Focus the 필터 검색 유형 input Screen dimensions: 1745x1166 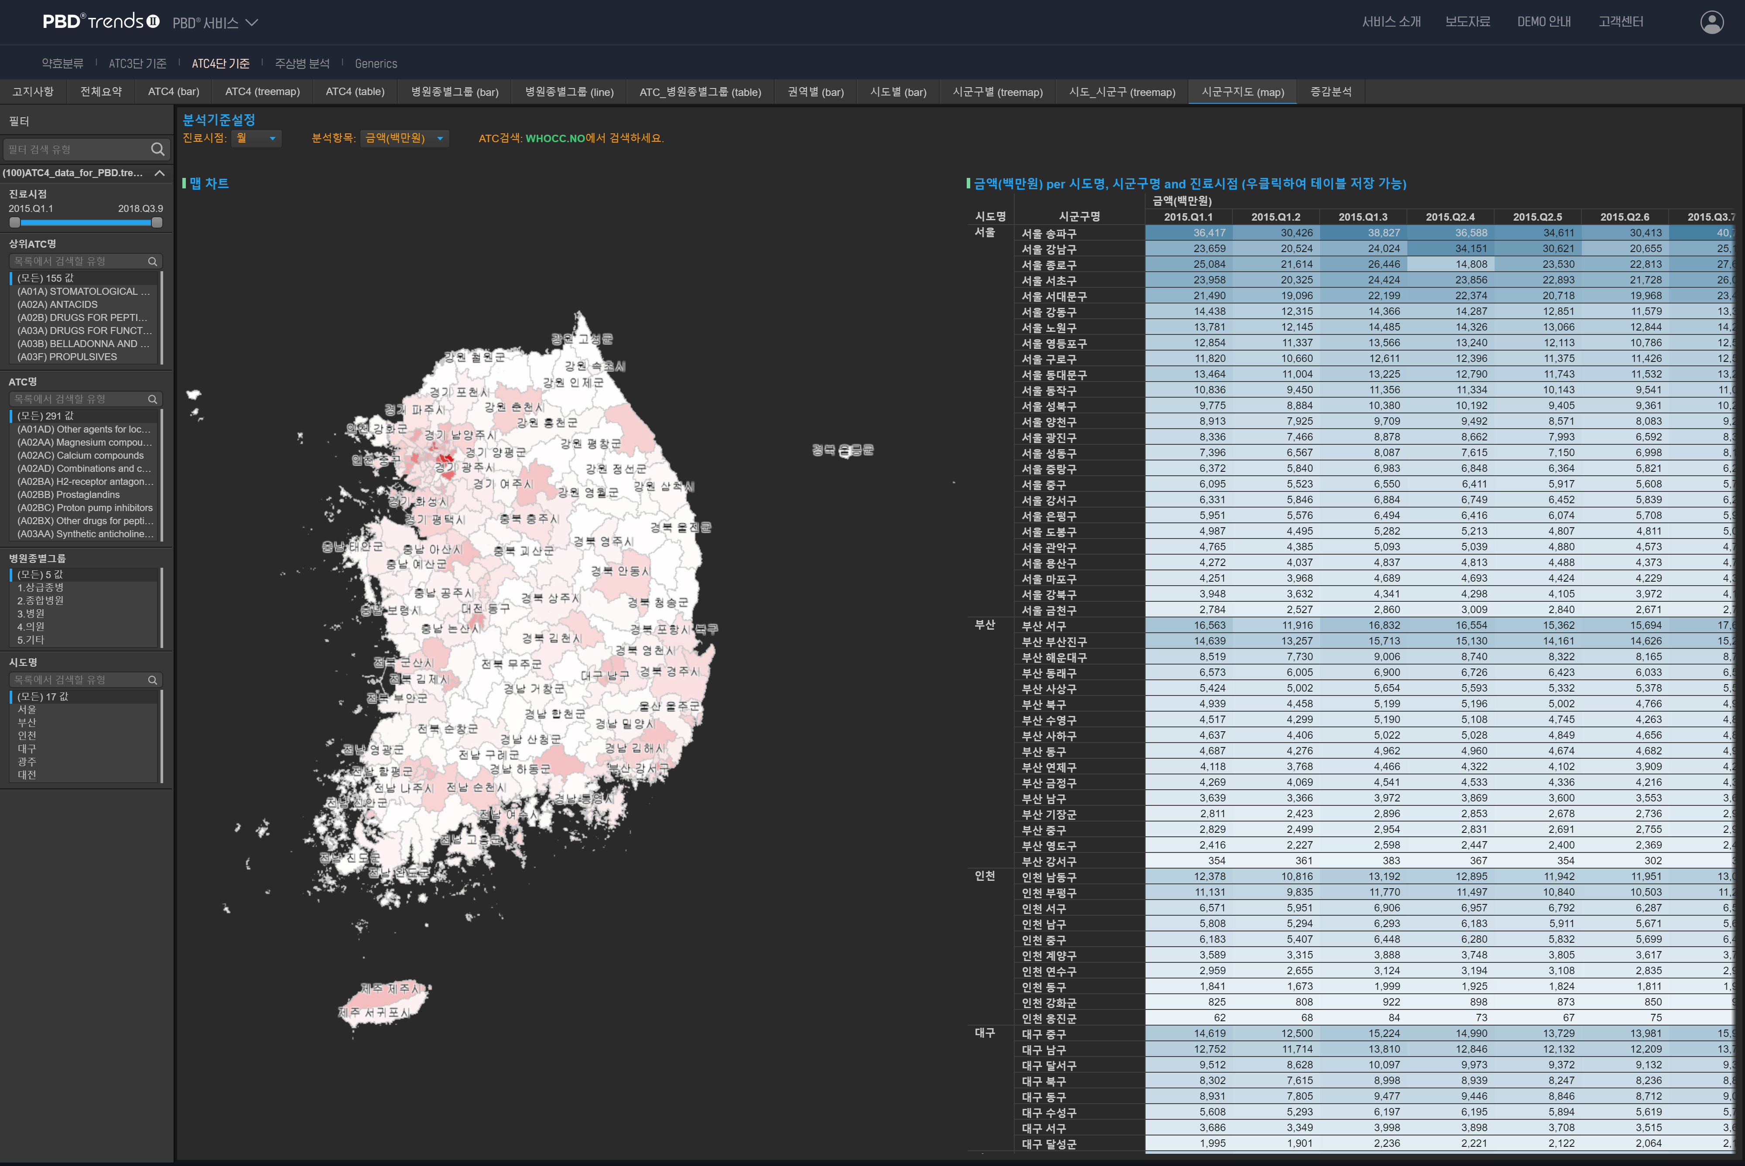click(77, 150)
